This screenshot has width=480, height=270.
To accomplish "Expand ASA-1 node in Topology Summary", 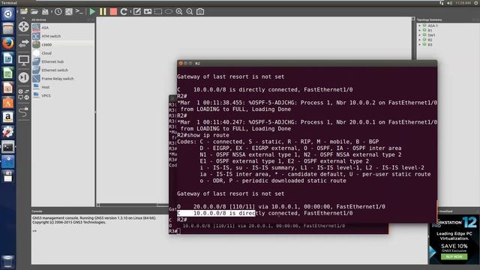I will 419,25.
